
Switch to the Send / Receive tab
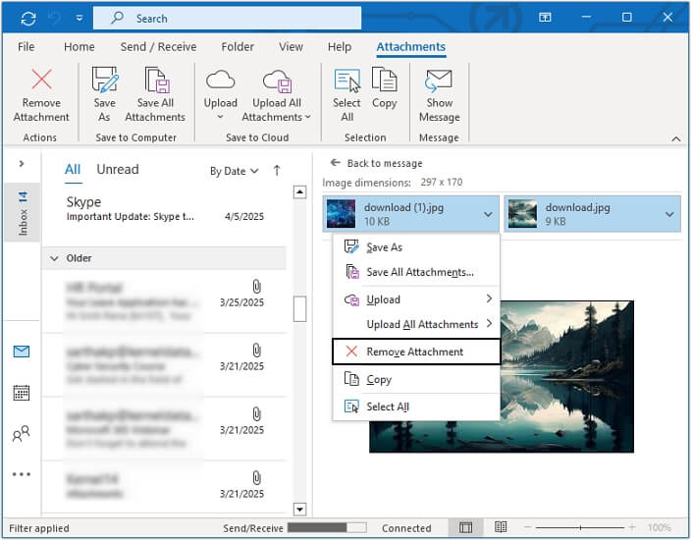158,47
